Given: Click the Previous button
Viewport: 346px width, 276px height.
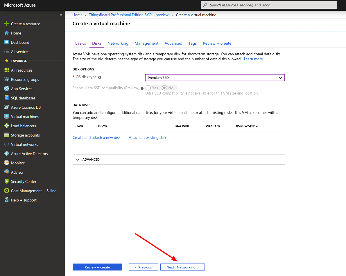Looking at the screenshot, I should pyautogui.click(x=144, y=267).
